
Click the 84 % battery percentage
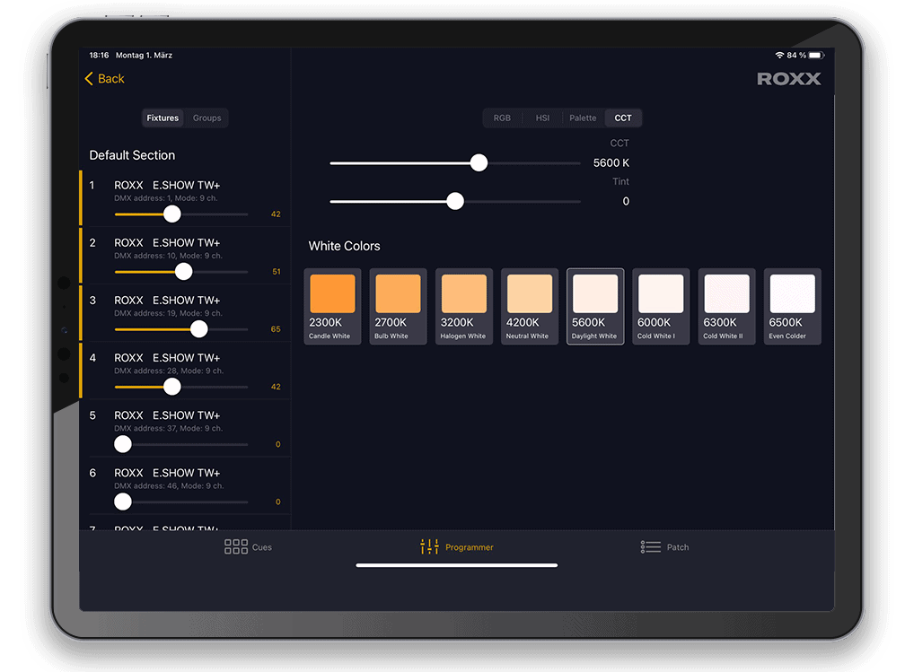pyautogui.click(x=796, y=56)
